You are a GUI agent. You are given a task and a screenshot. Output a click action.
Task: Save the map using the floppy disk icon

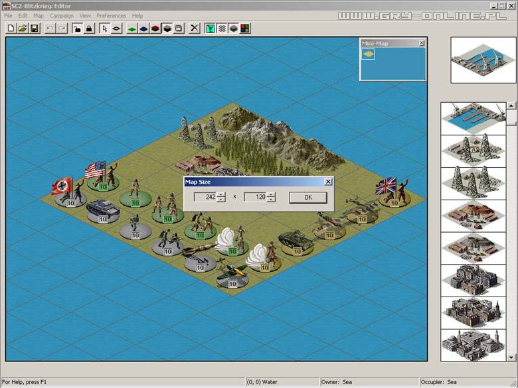pyautogui.click(x=35, y=29)
